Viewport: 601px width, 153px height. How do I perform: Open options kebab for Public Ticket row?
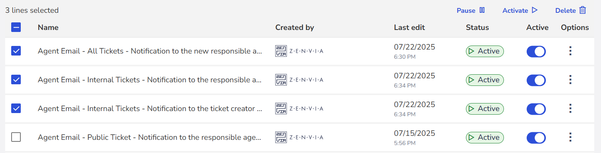tap(571, 137)
